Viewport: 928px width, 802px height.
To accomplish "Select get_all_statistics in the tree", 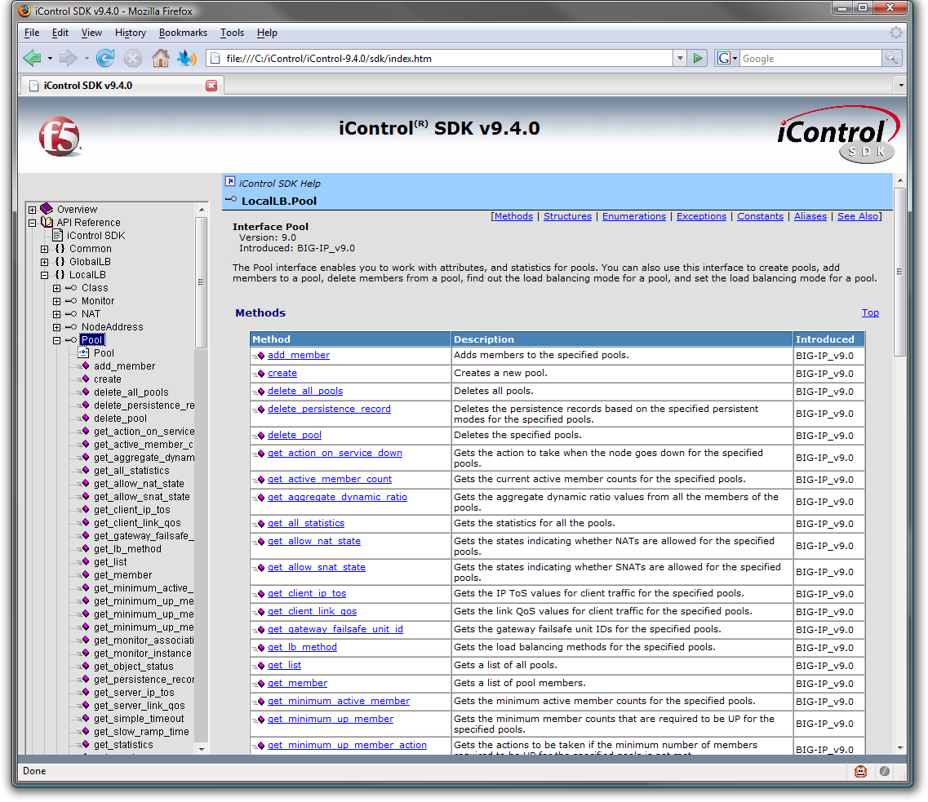I will [131, 471].
